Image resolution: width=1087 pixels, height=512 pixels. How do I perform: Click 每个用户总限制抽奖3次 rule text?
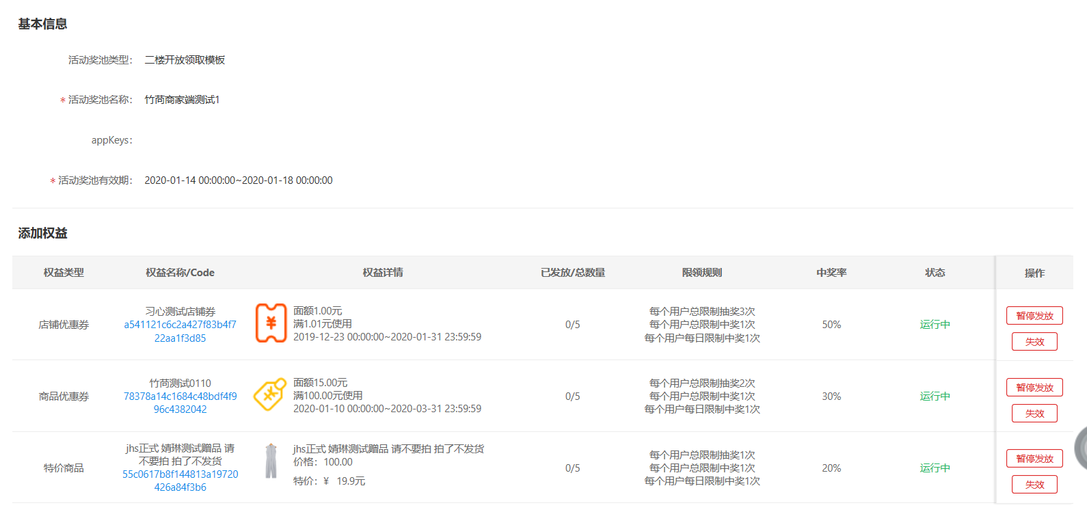point(702,312)
